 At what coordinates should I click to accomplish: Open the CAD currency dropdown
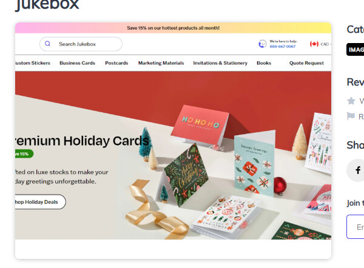[325, 44]
